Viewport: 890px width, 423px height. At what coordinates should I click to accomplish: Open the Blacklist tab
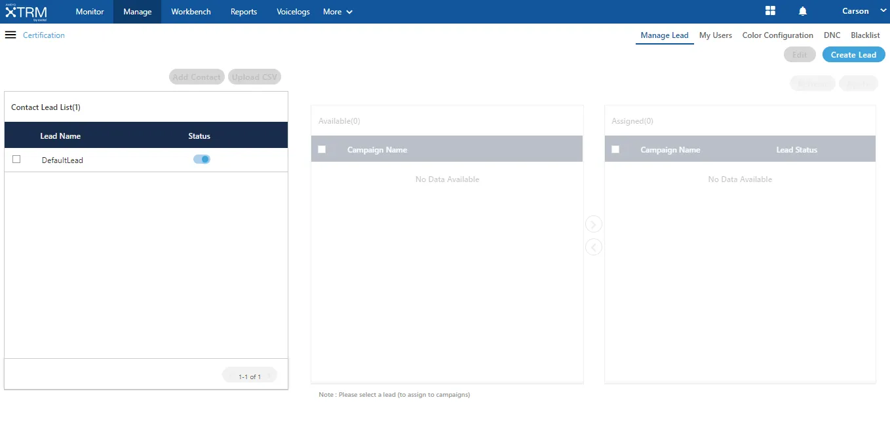(865, 35)
